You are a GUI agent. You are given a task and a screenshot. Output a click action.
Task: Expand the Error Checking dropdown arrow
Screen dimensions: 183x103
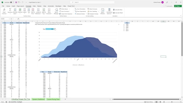(x=98, y=11)
